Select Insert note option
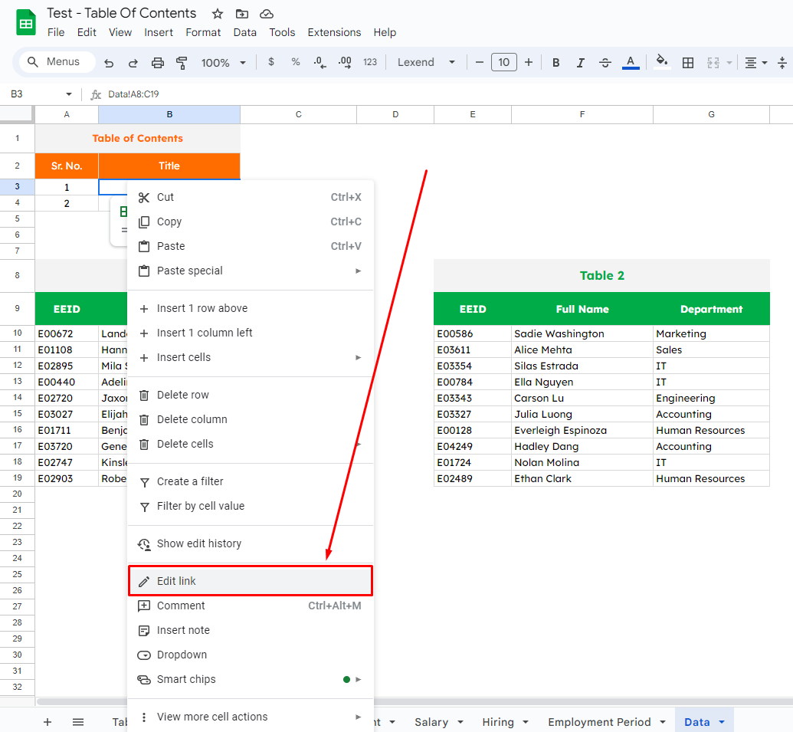This screenshot has width=793, height=732. pyautogui.click(x=251, y=630)
